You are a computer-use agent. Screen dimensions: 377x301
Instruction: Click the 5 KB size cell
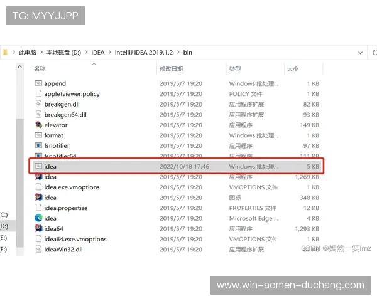[313, 166]
